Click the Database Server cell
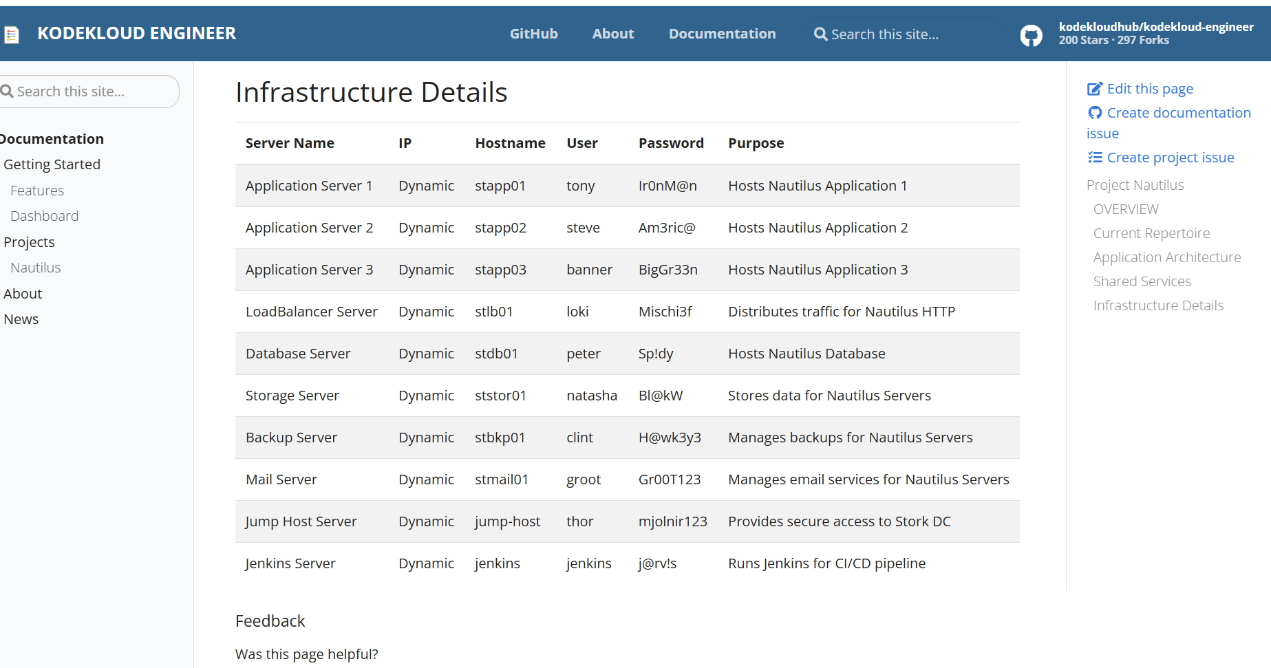 (x=298, y=354)
